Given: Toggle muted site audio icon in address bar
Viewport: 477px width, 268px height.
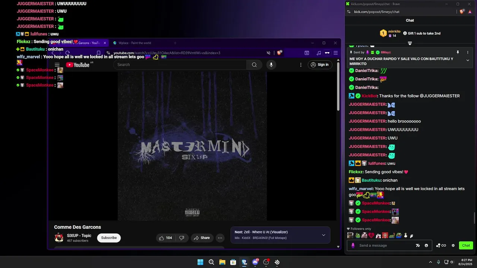Looking at the screenshot, I should pyautogui.click(x=268, y=53).
